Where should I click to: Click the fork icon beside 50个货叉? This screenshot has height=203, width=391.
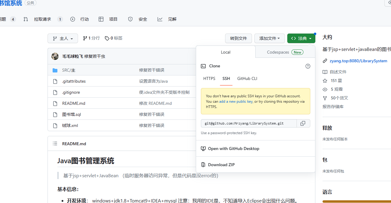pos(325,98)
